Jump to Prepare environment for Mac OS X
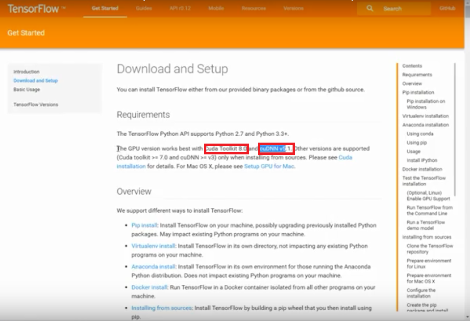This screenshot has width=470, height=321. [x=429, y=278]
